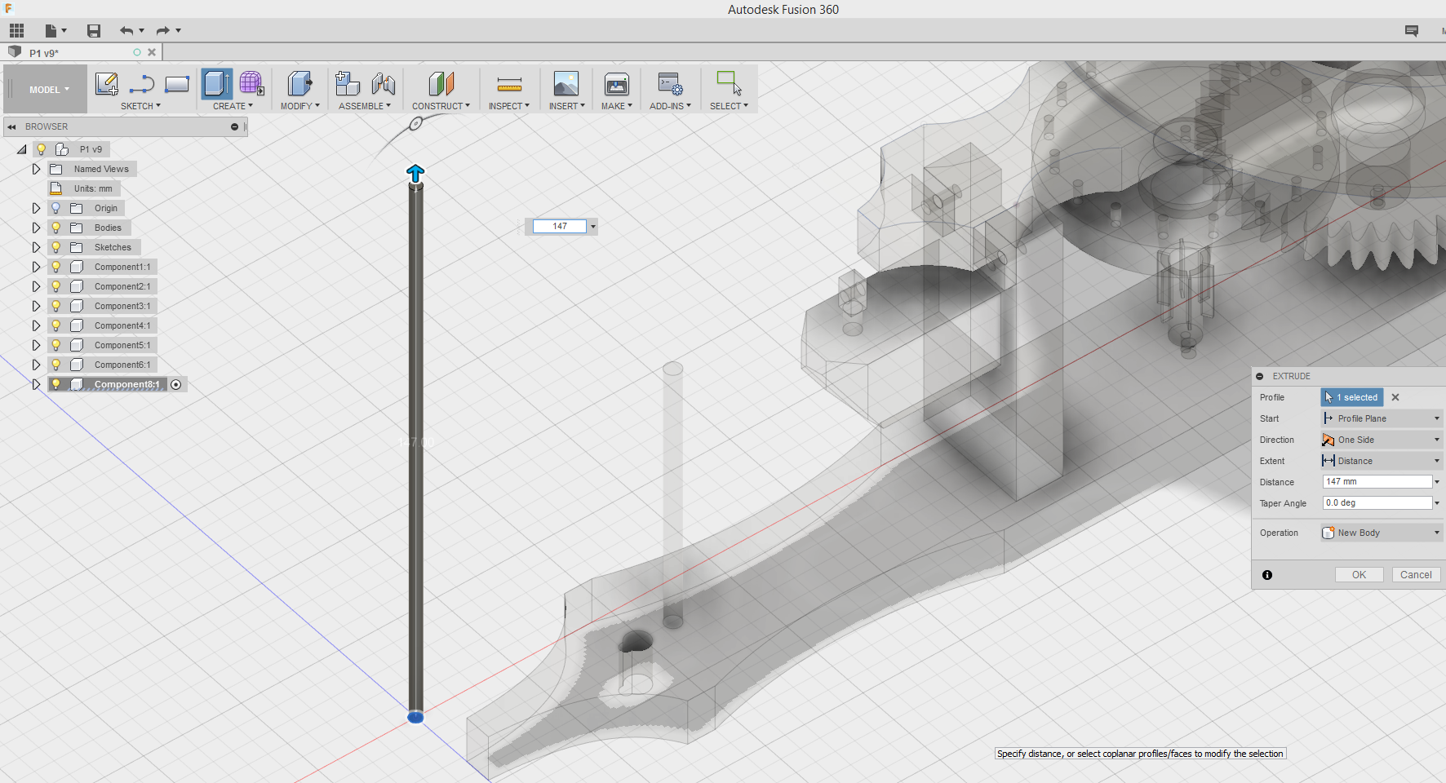Open the MODIFY menu
This screenshot has height=783, width=1446.
[x=299, y=106]
